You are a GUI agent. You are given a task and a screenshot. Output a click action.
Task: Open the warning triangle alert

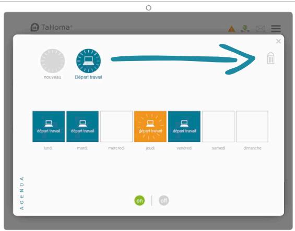(x=231, y=29)
